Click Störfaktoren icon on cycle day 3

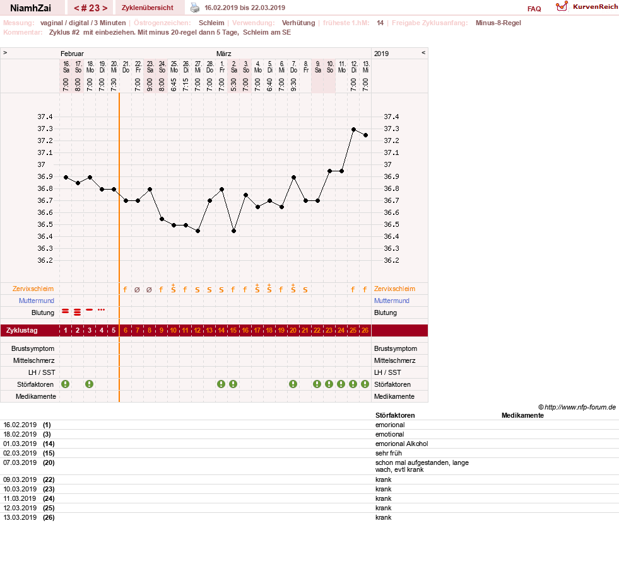(x=89, y=384)
